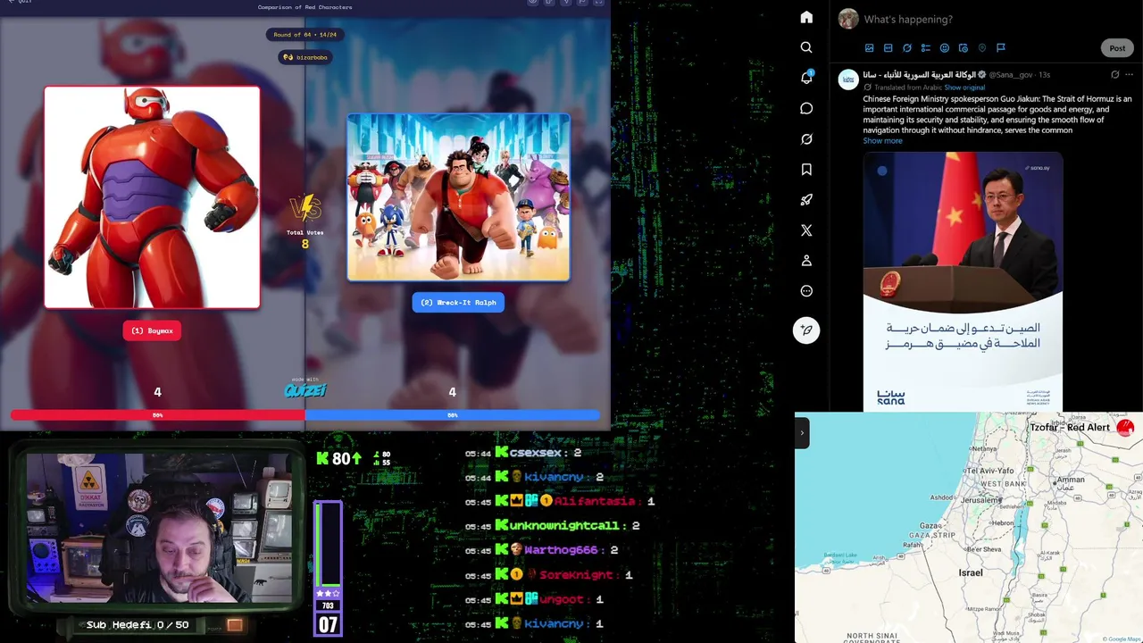Click the Kick viewer count 80

tap(339, 458)
